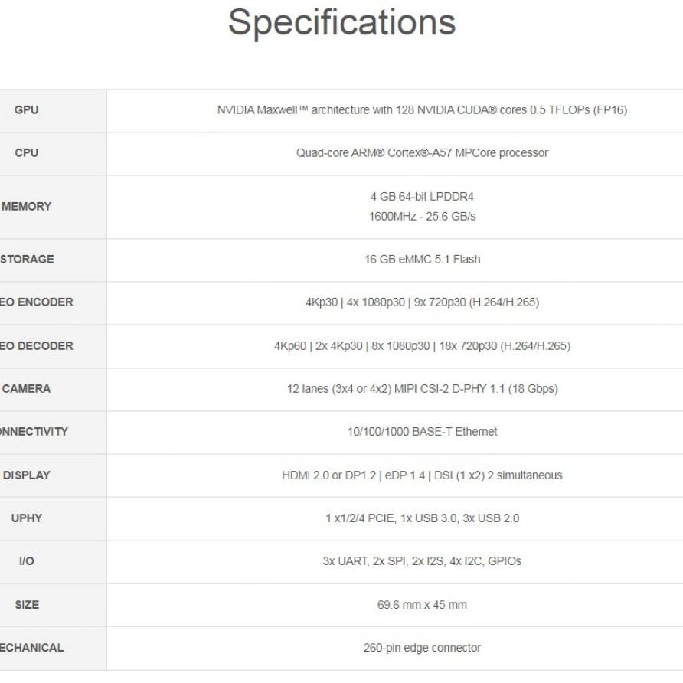Click the 1600MHz - 25.6 GB/s text
The height and width of the screenshot is (683, 683).
pyautogui.click(x=422, y=217)
